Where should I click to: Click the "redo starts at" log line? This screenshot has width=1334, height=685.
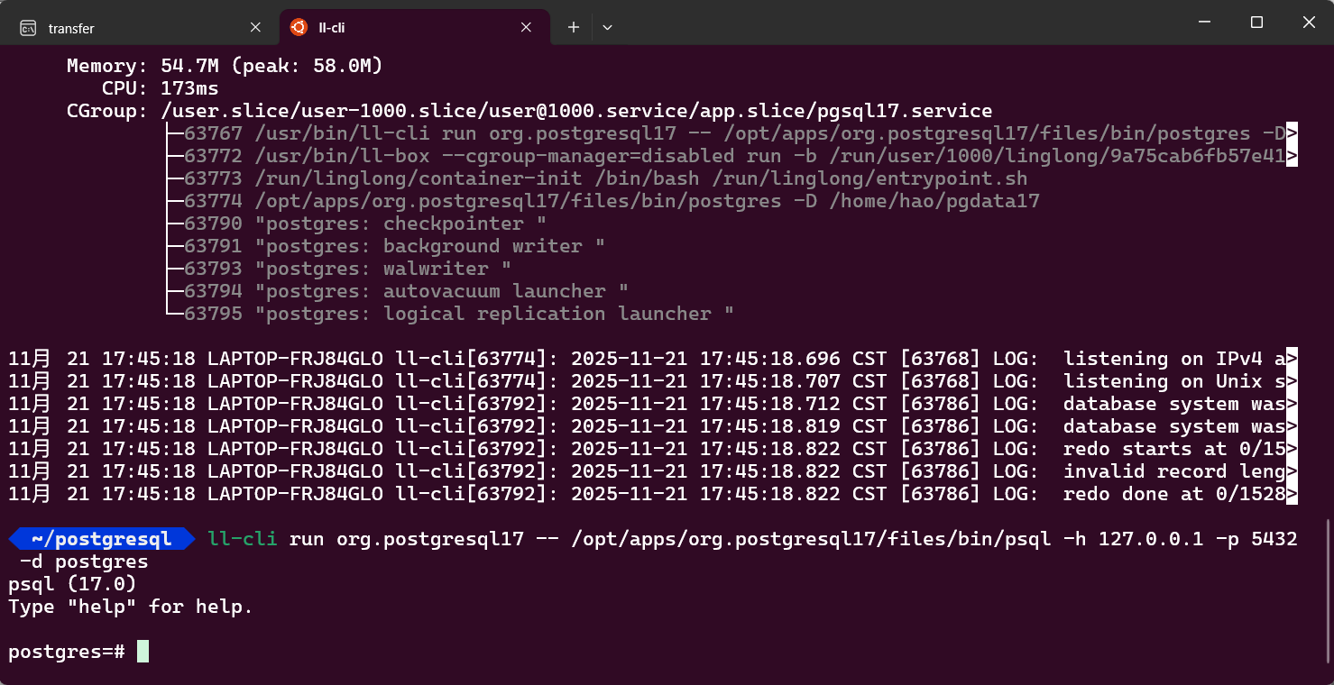coord(653,449)
